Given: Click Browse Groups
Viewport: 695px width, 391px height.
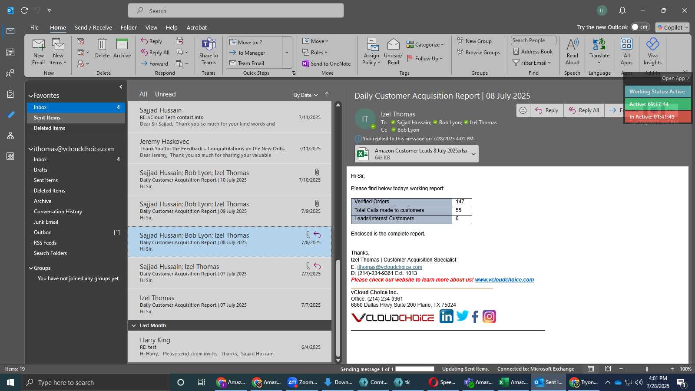Looking at the screenshot, I should pos(478,53).
